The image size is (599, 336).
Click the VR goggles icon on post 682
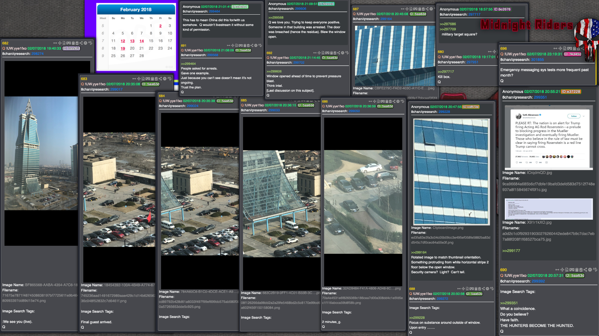(x=69, y=43)
